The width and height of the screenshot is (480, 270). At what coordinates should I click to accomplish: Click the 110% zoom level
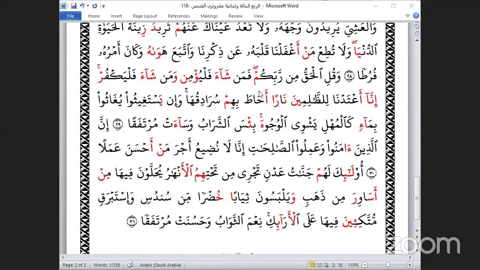pos(353,265)
